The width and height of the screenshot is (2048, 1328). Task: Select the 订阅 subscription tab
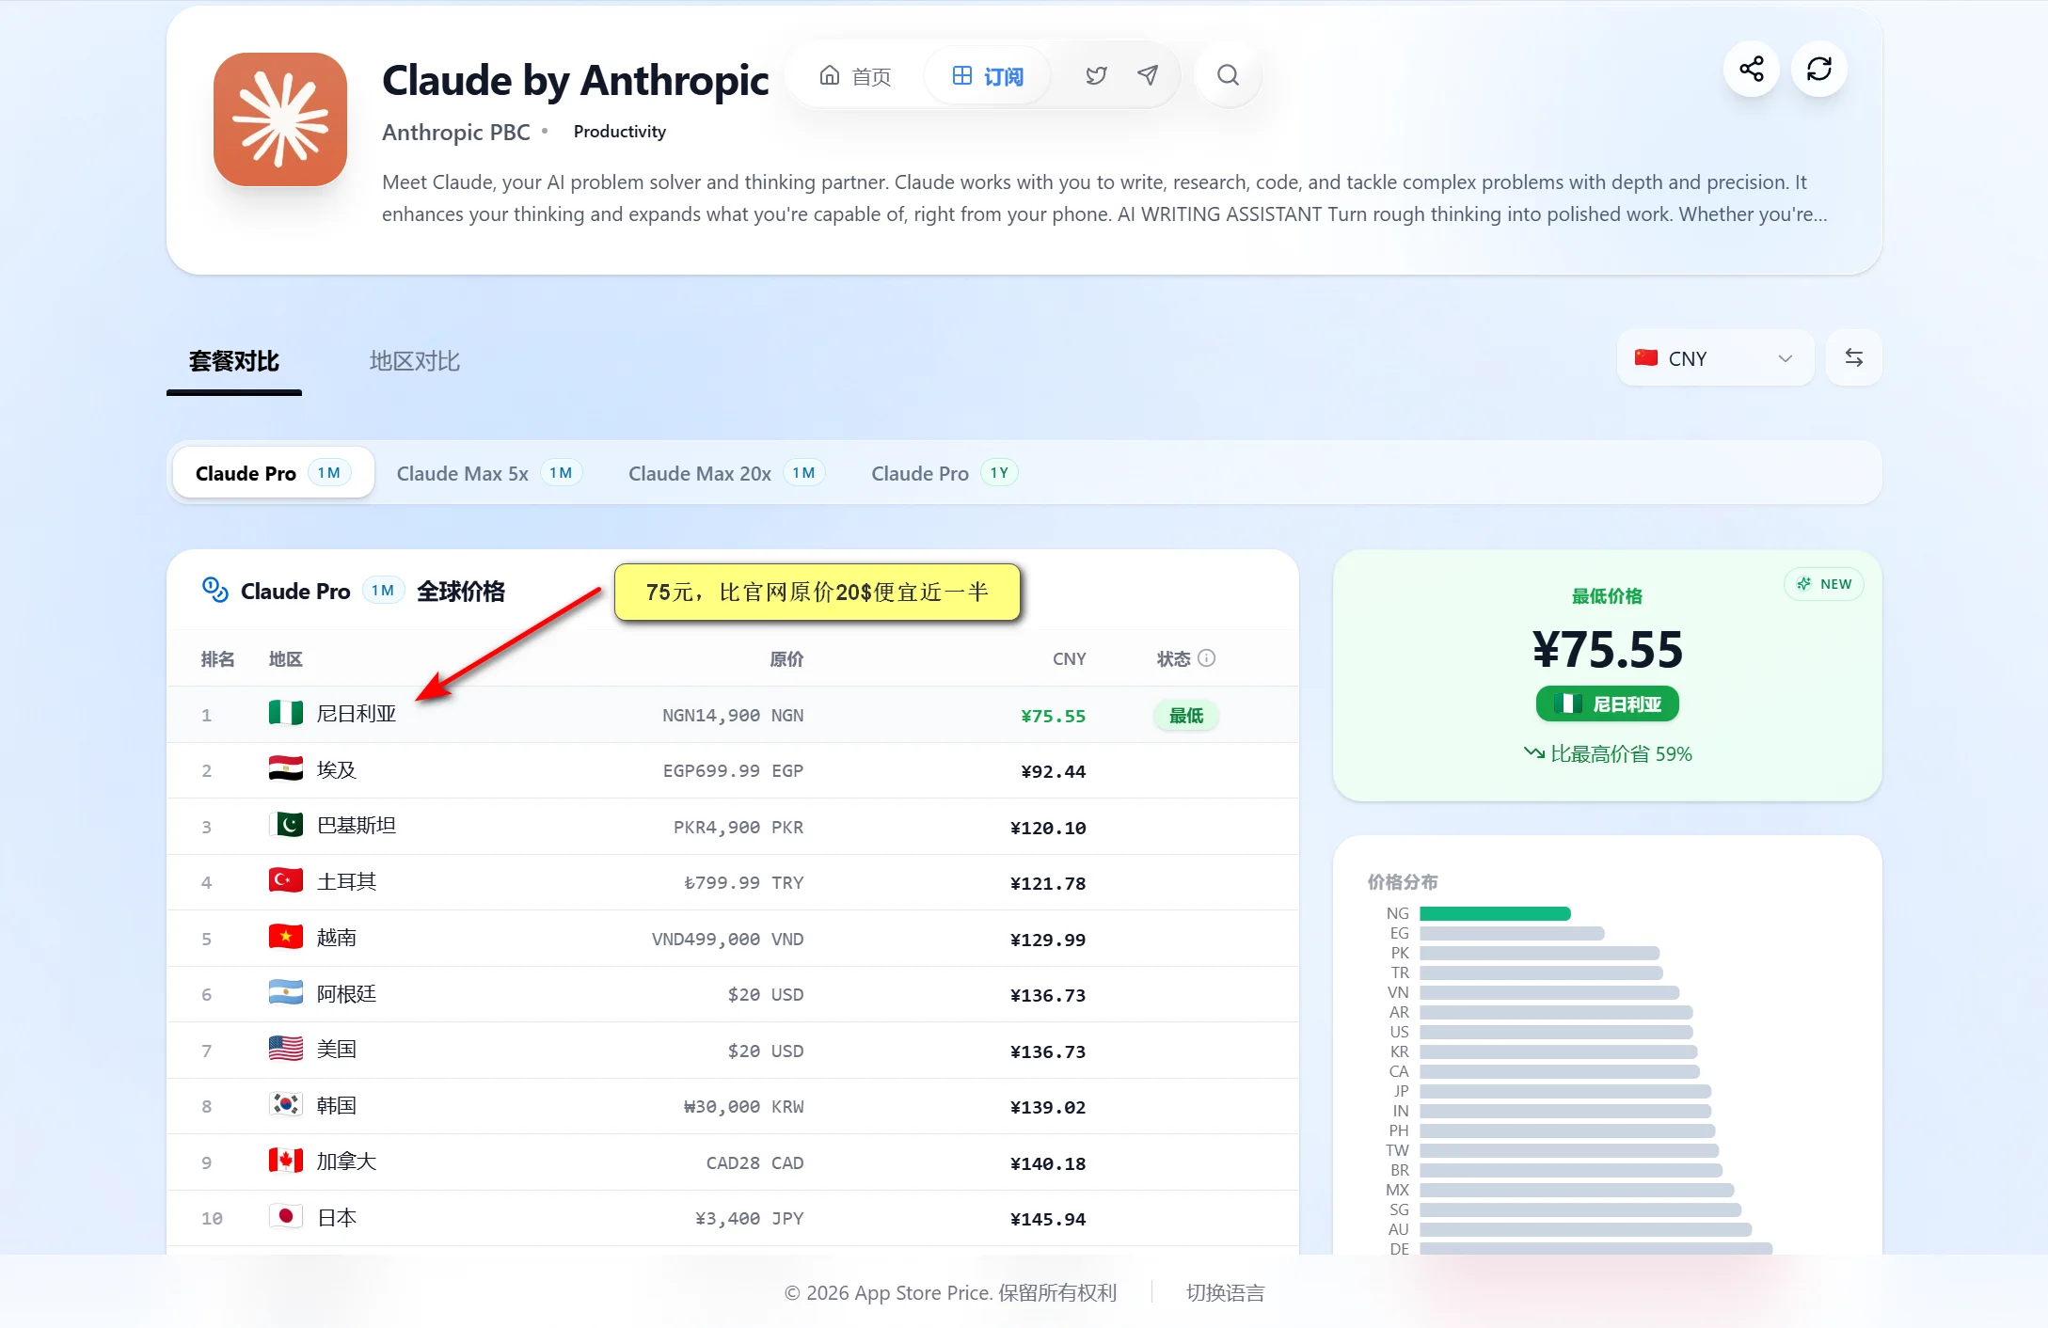988,76
